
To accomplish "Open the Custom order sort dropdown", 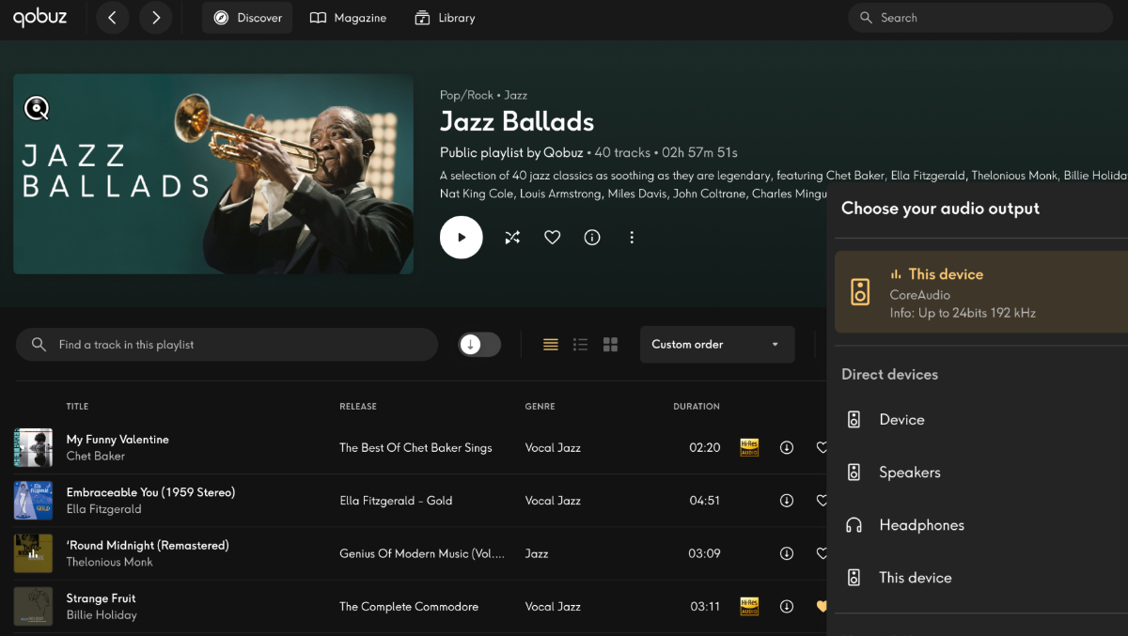I will click(x=717, y=345).
